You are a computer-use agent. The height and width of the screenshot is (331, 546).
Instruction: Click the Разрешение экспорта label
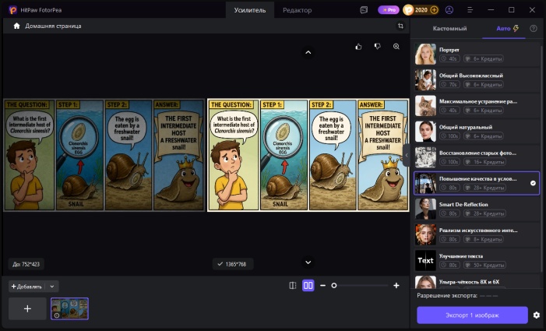click(x=447, y=295)
